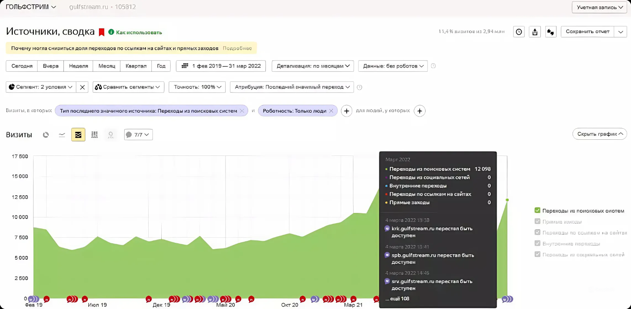Open the Детализация по месяцам dropdown
The image size is (631, 309).
click(313, 66)
